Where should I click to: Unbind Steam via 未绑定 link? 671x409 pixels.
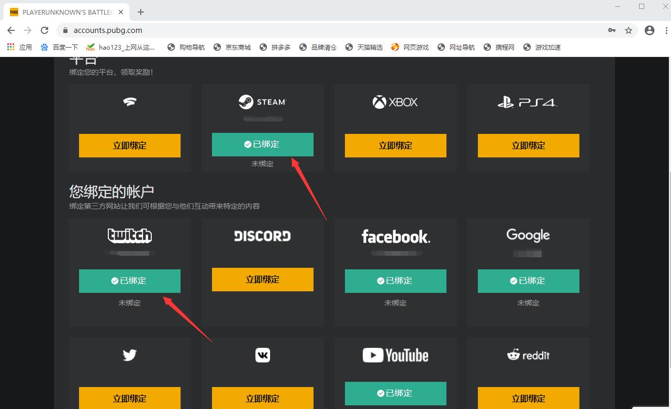click(x=262, y=164)
